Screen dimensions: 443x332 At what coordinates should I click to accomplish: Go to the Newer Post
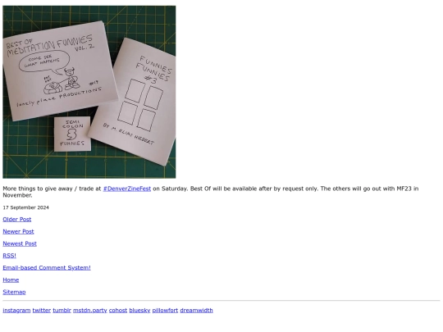click(x=18, y=231)
